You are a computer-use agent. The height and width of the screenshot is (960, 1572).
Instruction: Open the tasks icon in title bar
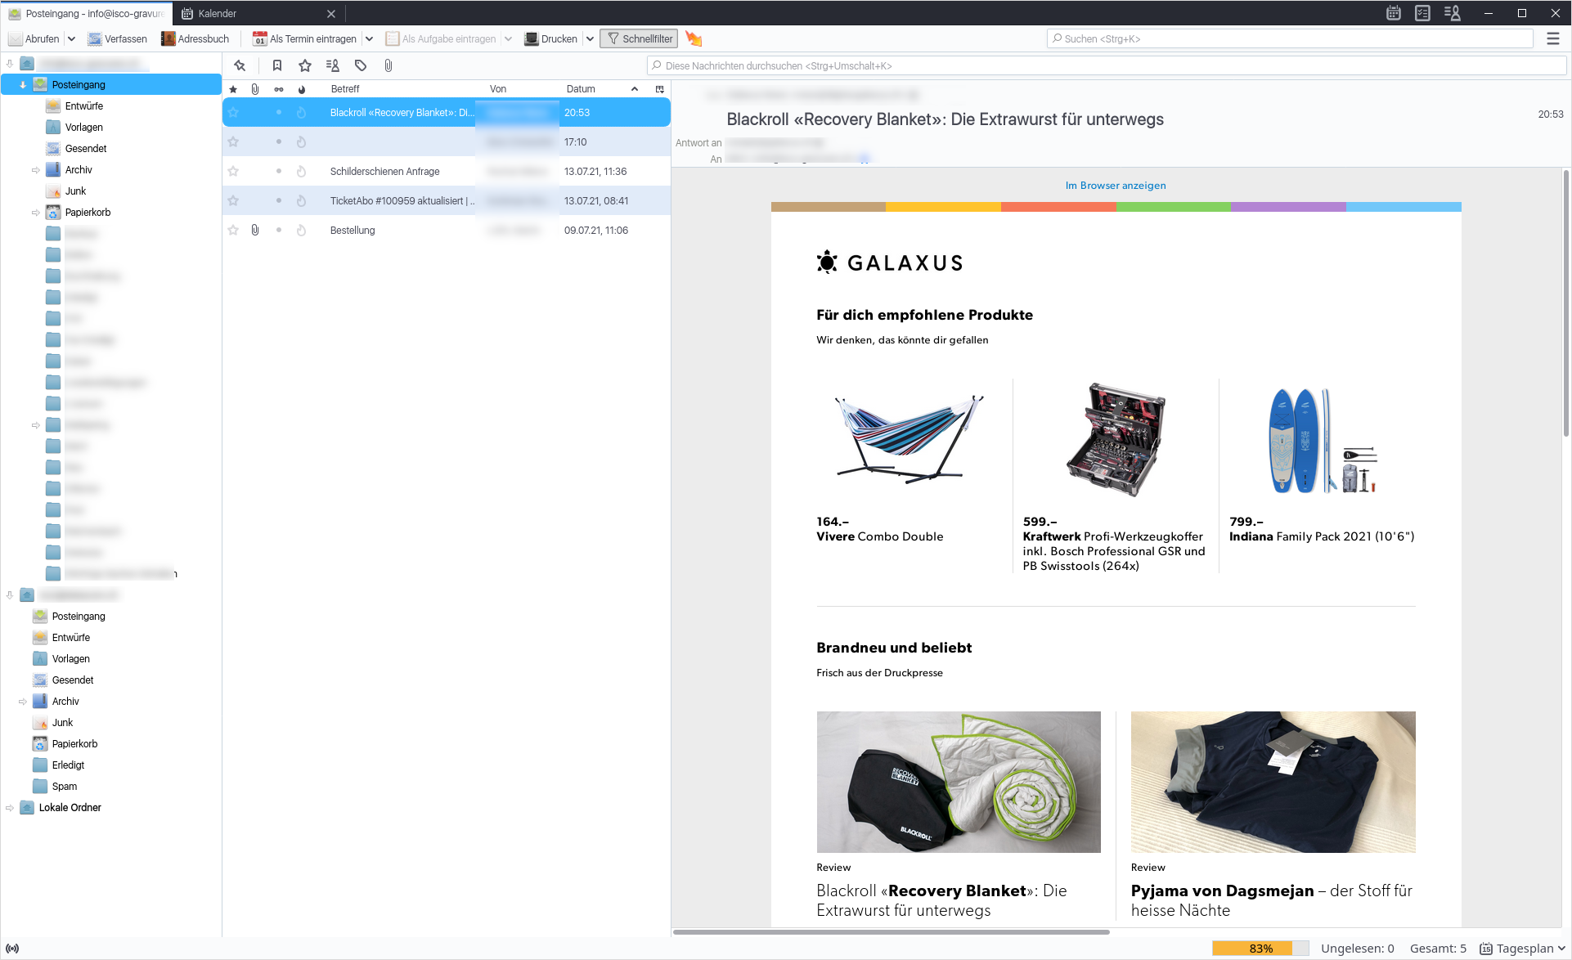[x=1422, y=13]
